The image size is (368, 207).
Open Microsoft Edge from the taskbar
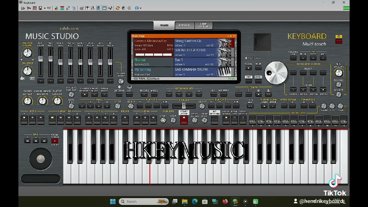[195, 202]
